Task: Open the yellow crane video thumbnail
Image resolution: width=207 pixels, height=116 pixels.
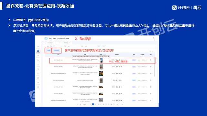Action: click(x=101, y=73)
